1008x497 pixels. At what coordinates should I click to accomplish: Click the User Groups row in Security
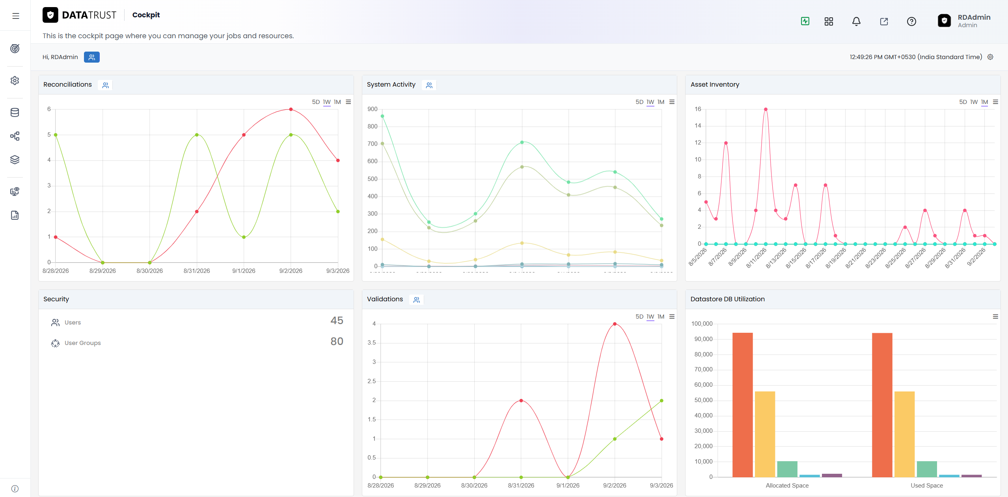coord(196,343)
